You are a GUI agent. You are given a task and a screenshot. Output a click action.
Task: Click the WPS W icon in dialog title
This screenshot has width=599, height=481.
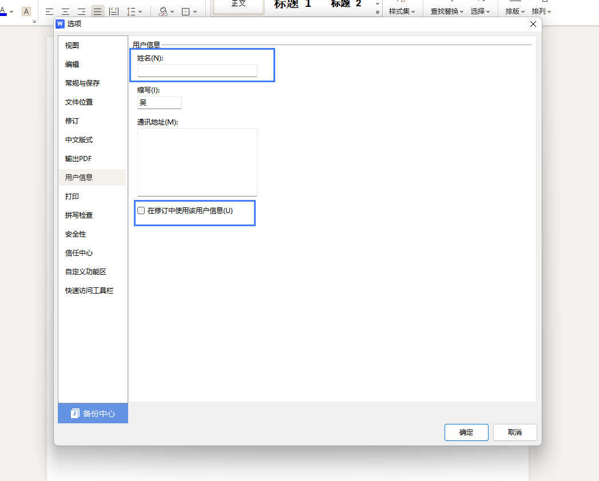pos(60,24)
